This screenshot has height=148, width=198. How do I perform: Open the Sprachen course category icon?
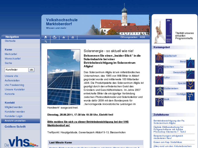[x=159, y=69]
